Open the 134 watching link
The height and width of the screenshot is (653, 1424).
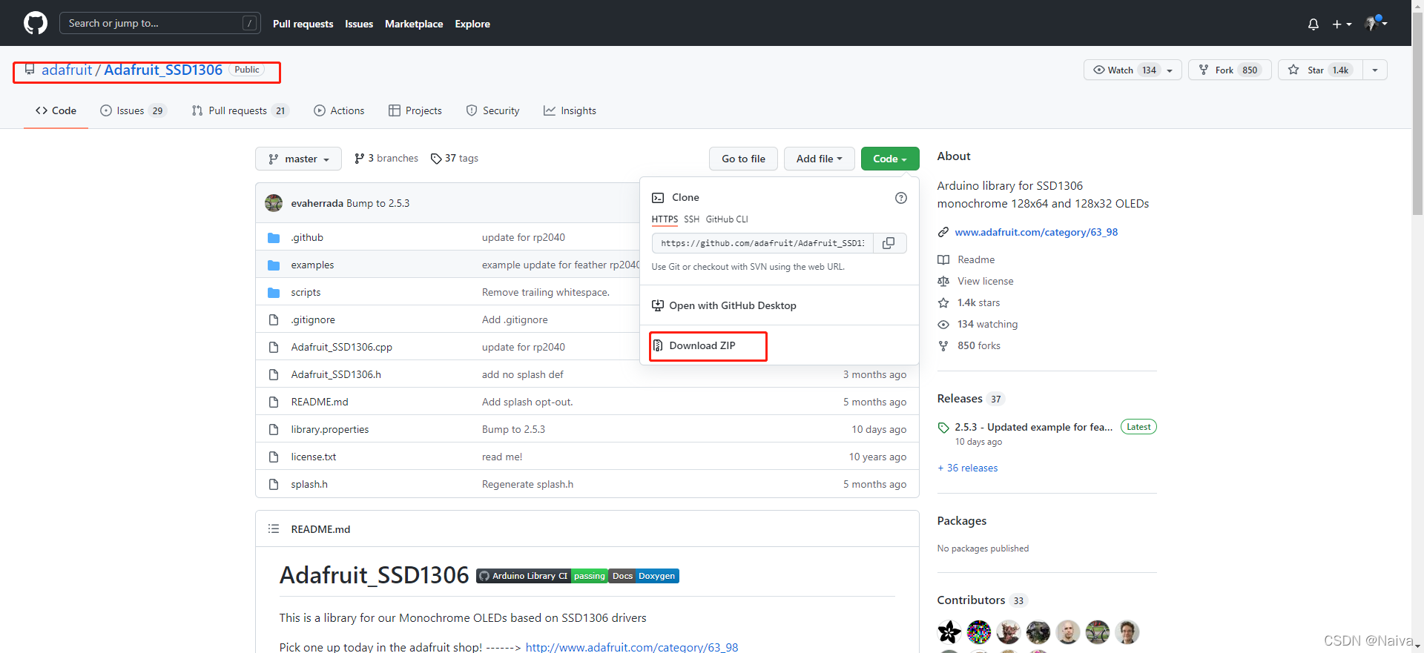pos(978,324)
